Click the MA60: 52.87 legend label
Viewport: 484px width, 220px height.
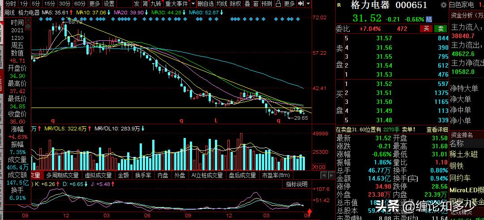click(204, 13)
